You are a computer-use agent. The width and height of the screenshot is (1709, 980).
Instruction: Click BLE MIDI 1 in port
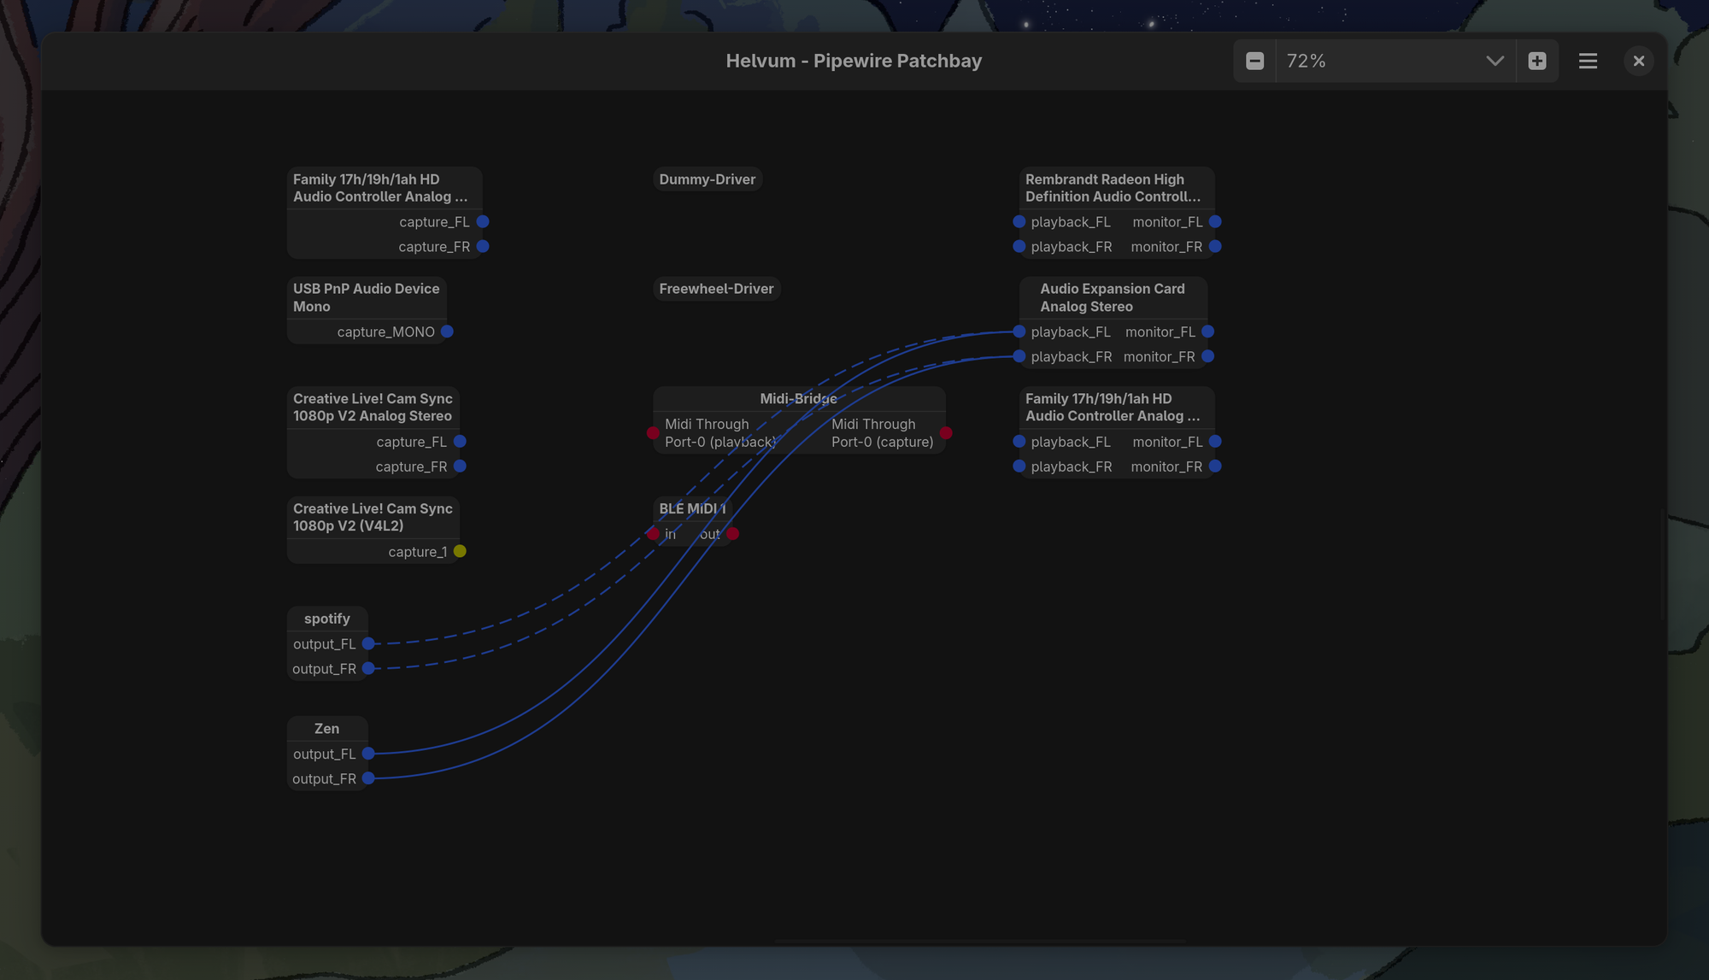[x=654, y=534]
